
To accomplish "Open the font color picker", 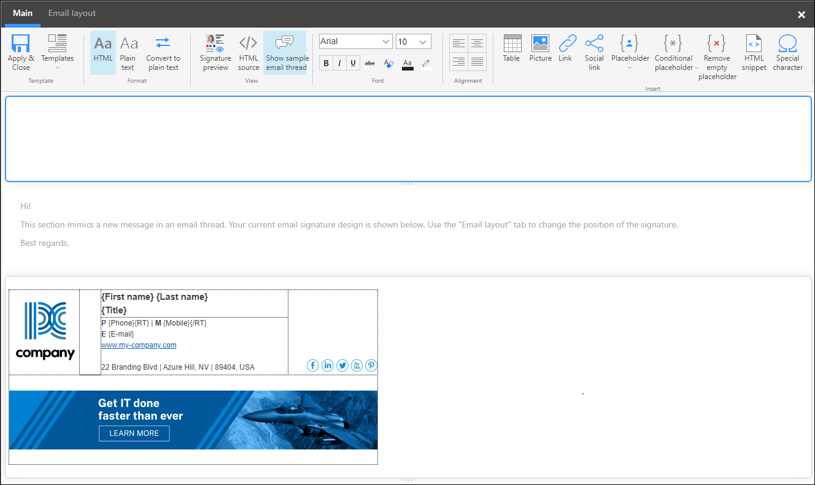I will pyautogui.click(x=407, y=63).
